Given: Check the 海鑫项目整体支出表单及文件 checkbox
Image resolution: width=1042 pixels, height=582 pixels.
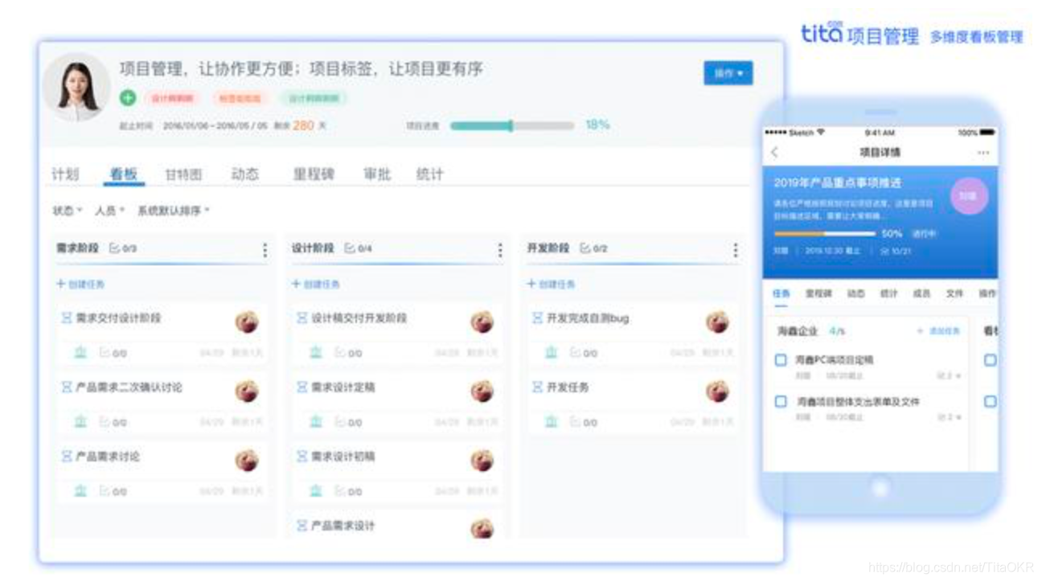Looking at the screenshot, I should pos(781,401).
